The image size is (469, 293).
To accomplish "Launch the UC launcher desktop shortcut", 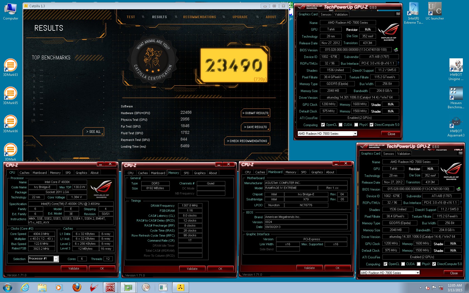I will point(435,11).
